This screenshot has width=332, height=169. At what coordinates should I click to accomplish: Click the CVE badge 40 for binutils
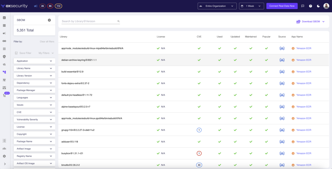[x=199, y=165]
